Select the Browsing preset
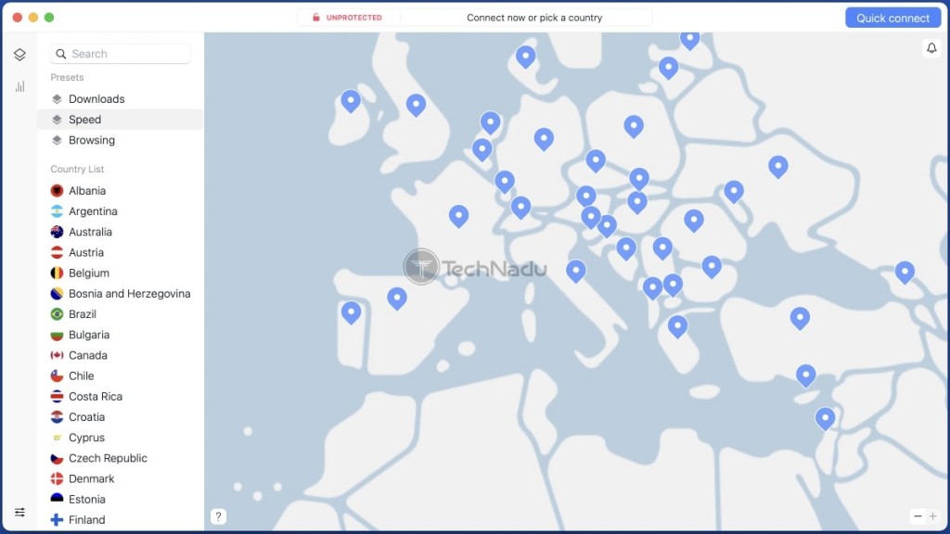This screenshot has height=534, width=950. (120, 140)
